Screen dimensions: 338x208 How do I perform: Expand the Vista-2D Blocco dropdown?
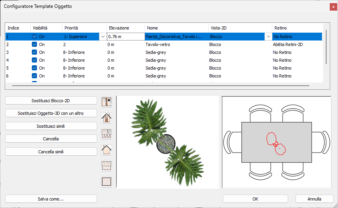[x=268, y=37]
